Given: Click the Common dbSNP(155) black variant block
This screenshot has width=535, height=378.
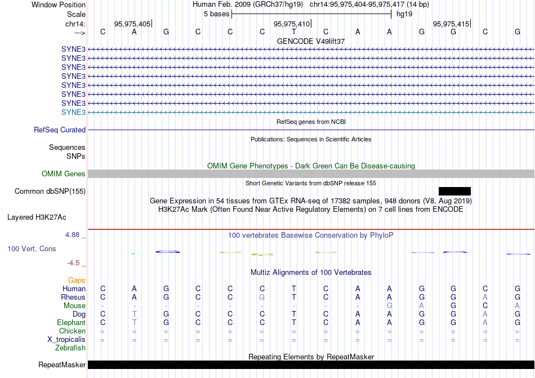Looking at the screenshot, I should pos(454,191).
